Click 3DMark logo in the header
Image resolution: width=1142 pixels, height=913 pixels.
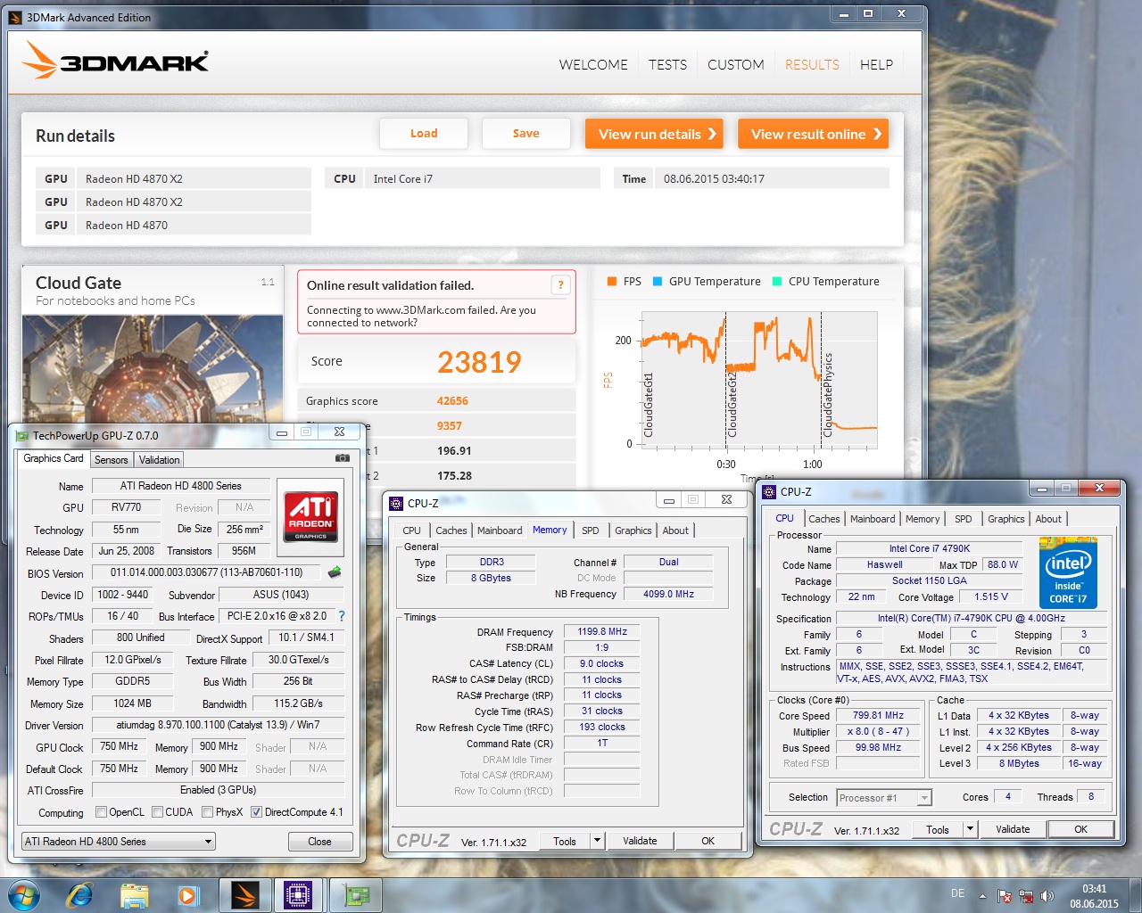[x=115, y=61]
